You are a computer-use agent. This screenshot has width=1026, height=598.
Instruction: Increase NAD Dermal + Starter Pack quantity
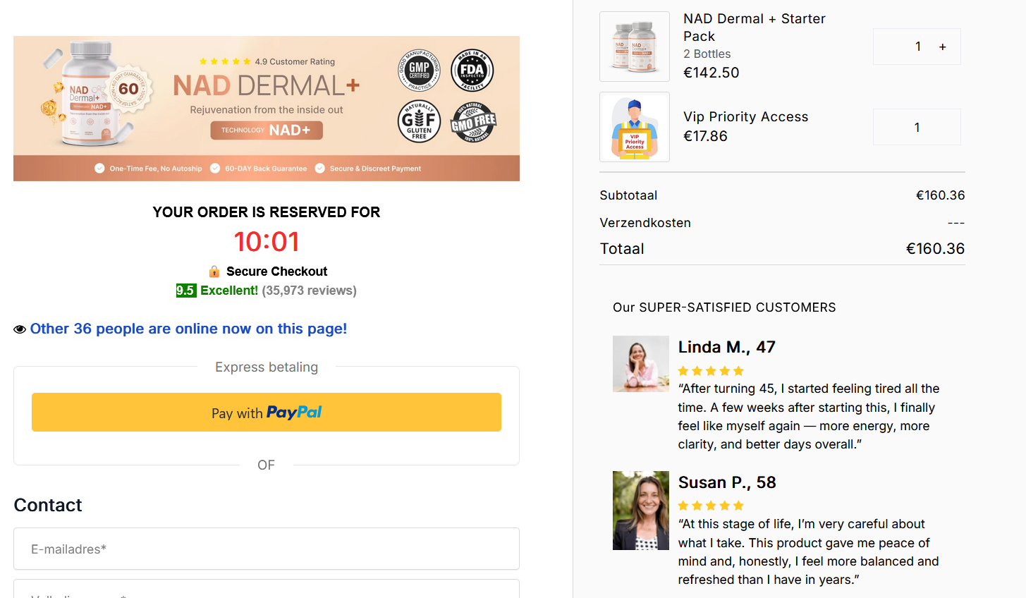(x=943, y=47)
